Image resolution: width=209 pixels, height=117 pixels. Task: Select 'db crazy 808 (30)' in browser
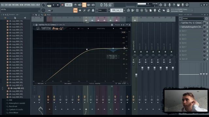(x=16, y=53)
